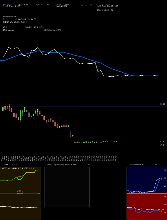Click the 'SI 14/3: 38.11 / 31.77' value
Screen dimensions: 167x220
tap(26, 19)
